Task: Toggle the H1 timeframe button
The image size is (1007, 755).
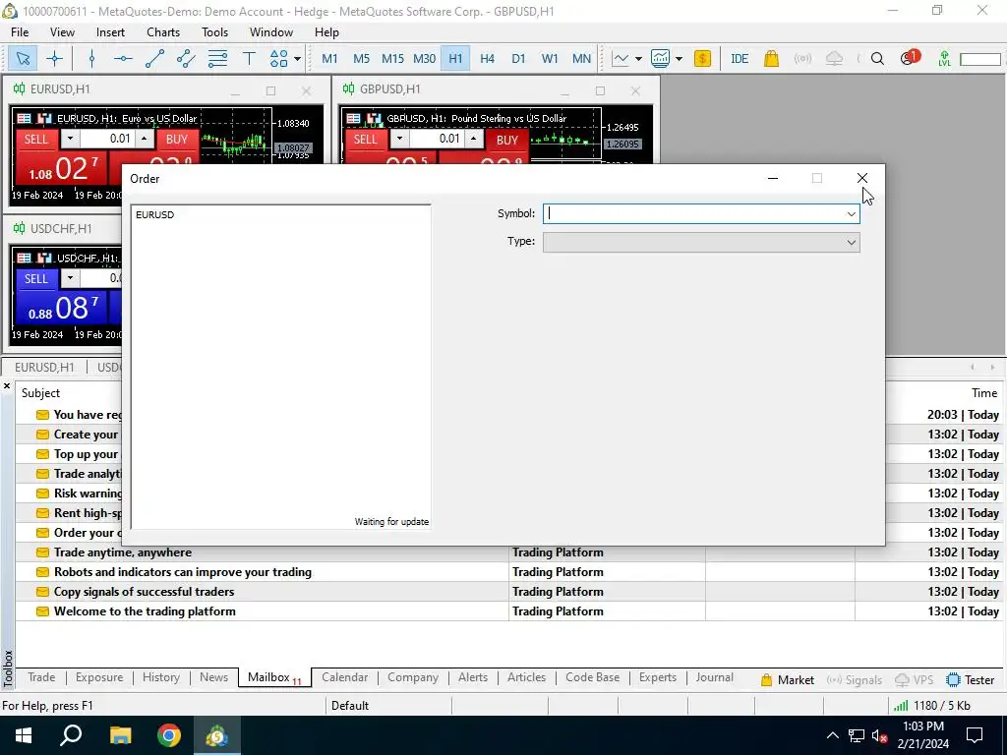Action: (455, 58)
